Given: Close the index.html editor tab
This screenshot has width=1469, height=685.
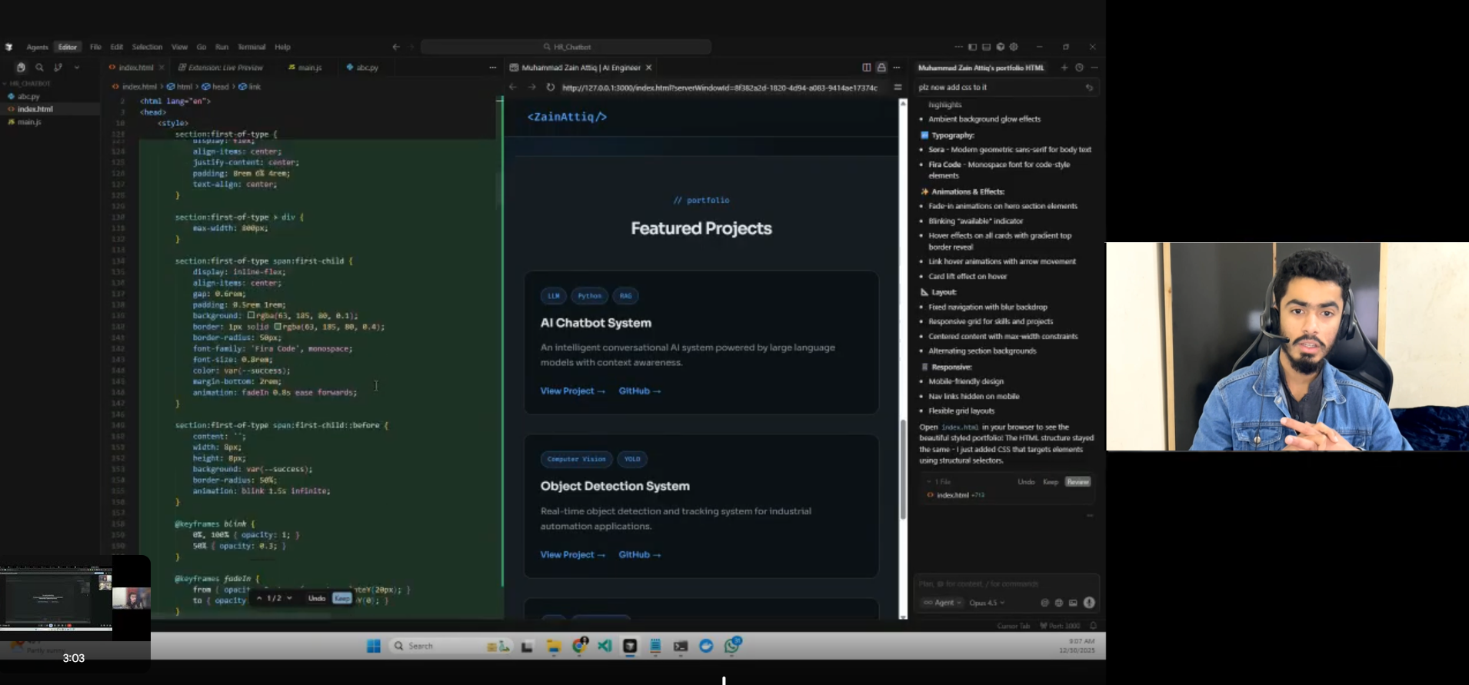Looking at the screenshot, I should point(162,68).
